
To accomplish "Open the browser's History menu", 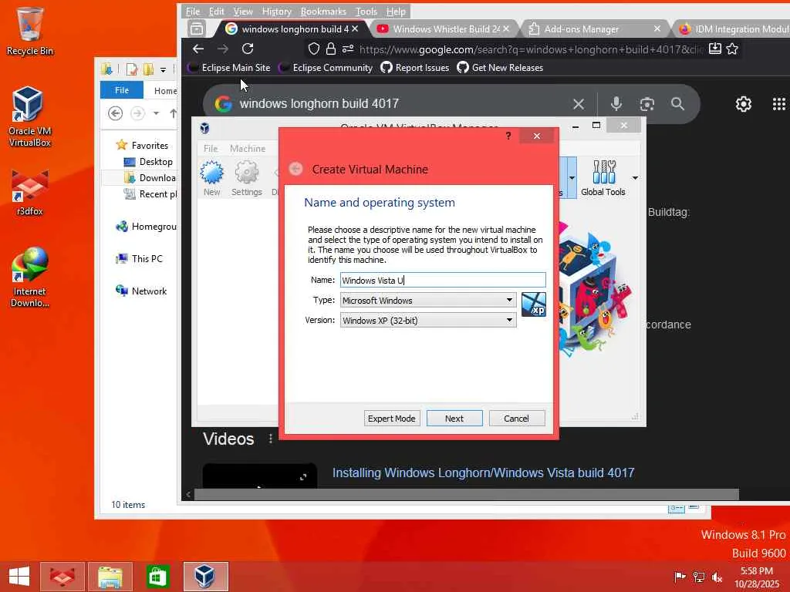I will [277, 11].
